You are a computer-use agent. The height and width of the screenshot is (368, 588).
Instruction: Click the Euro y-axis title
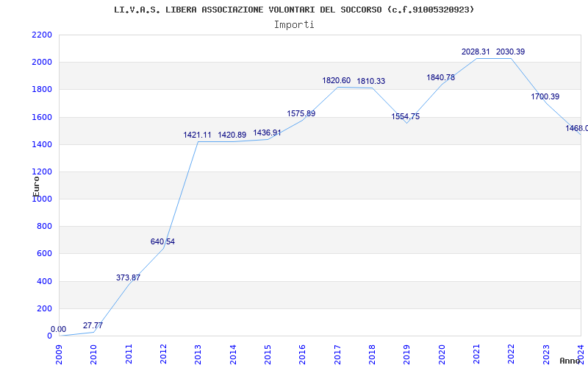36,185
